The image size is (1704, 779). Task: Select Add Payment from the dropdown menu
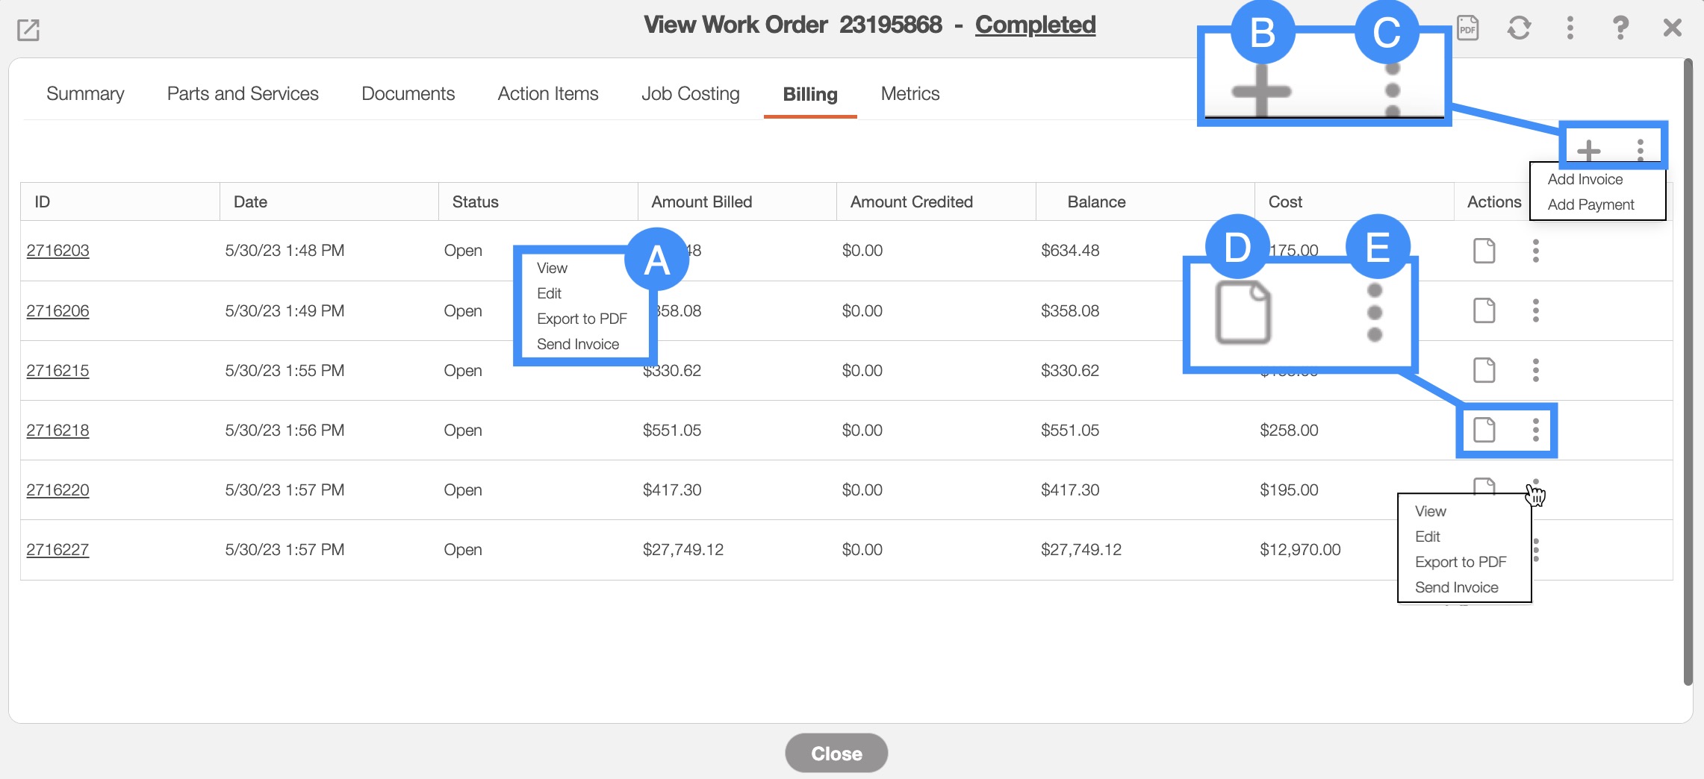point(1590,204)
